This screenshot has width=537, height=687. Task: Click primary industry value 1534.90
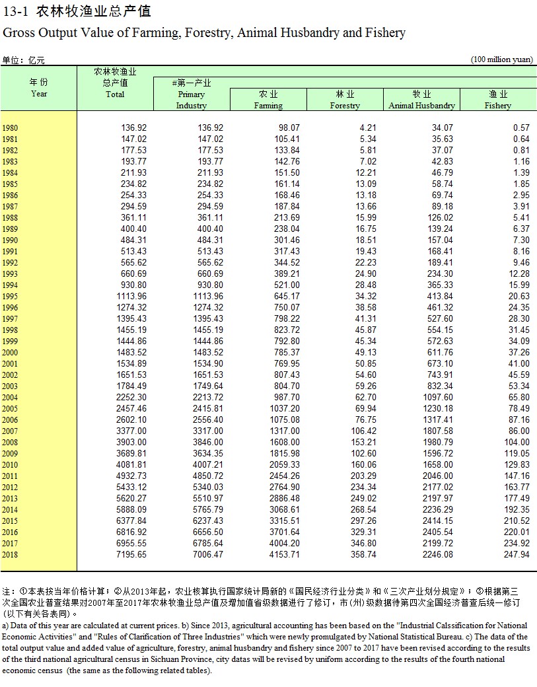(x=208, y=364)
